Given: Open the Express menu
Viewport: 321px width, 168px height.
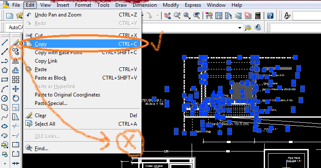Looking at the screenshot, I should pyautogui.click(x=193, y=5).
